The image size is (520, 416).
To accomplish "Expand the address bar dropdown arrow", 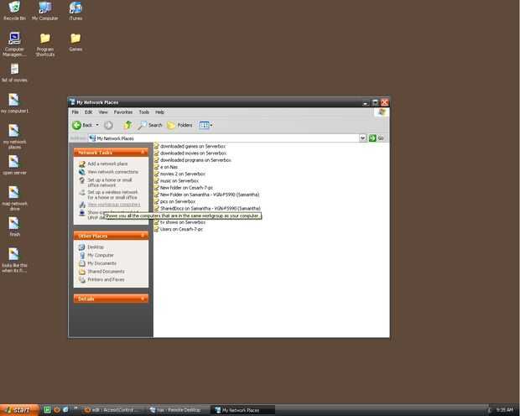I will pyautogui.click(x=362, y=138).
